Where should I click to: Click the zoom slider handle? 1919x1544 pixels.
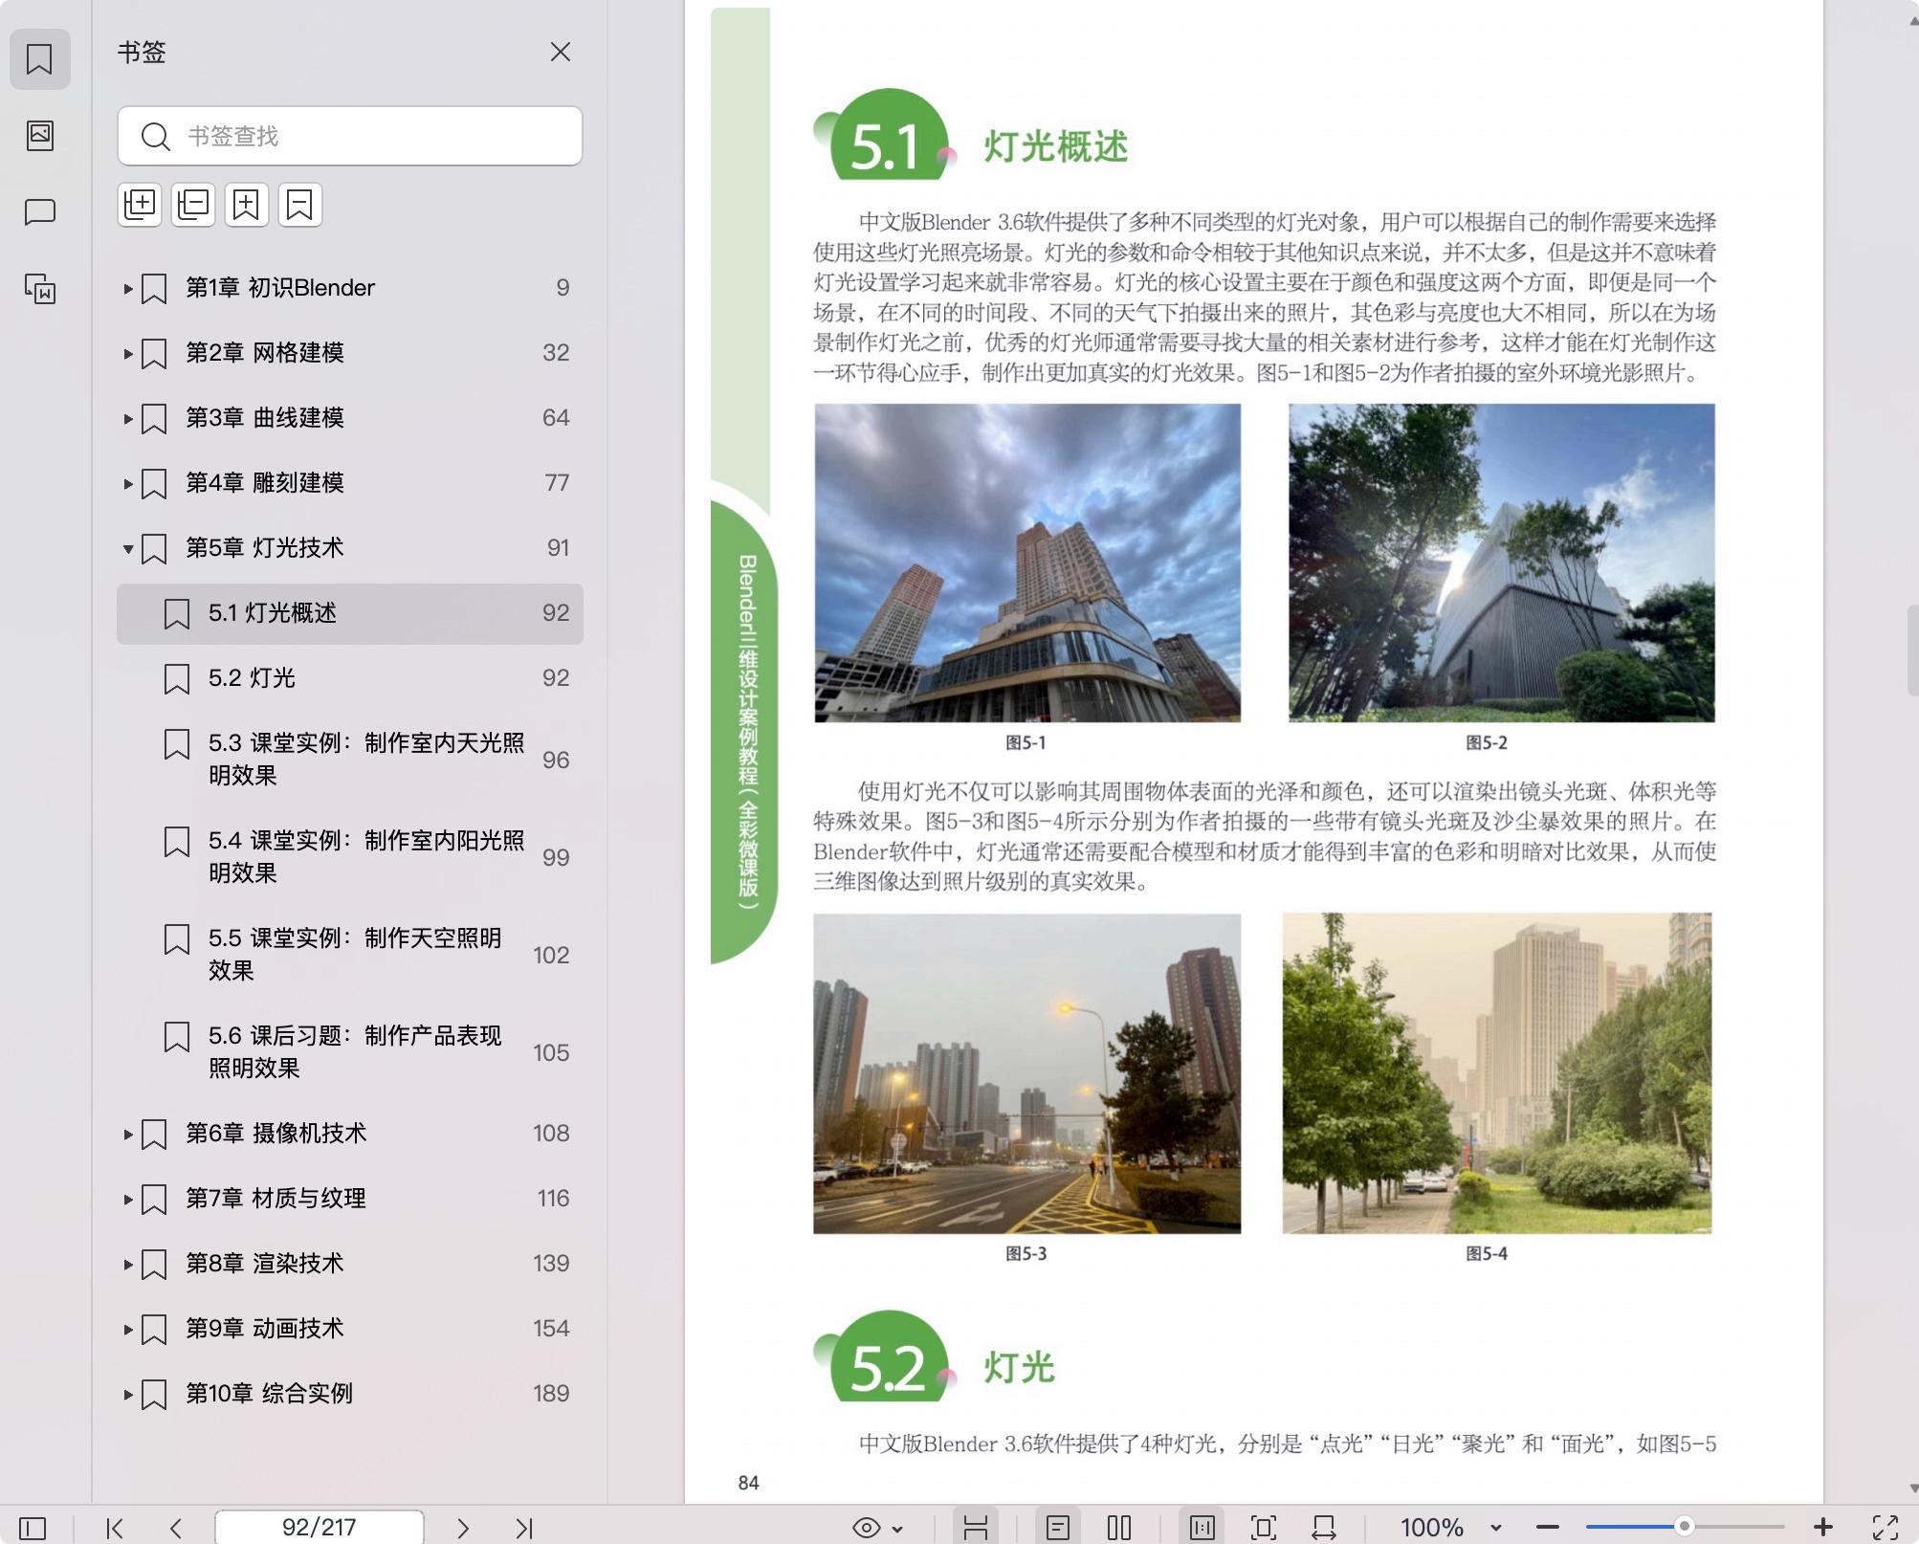(x=1685, y=1527)
